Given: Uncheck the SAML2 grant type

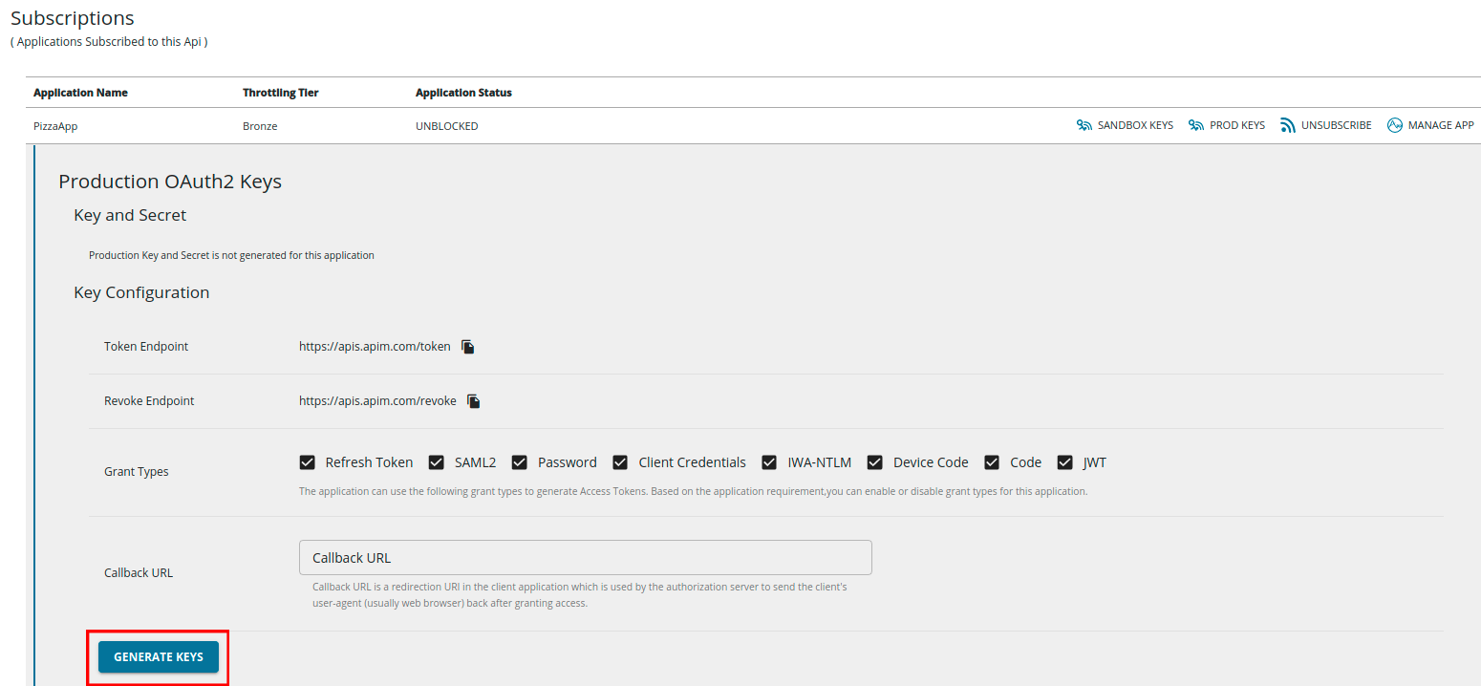Looking at the screenshot, I should pyautogui.click(x=436, y=461).
